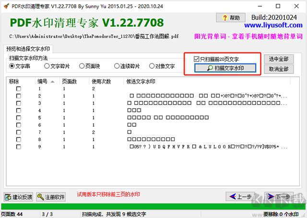Click the 帮助 help button
307x218 pixels.
(231, 18)
